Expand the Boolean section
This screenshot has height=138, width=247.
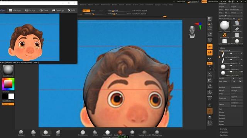pyautogui.click(x=222, y=115)
